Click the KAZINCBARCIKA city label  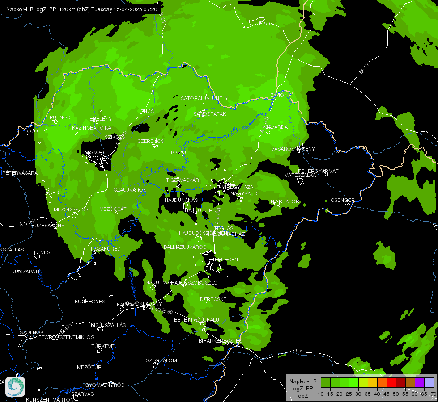[92, 128]
